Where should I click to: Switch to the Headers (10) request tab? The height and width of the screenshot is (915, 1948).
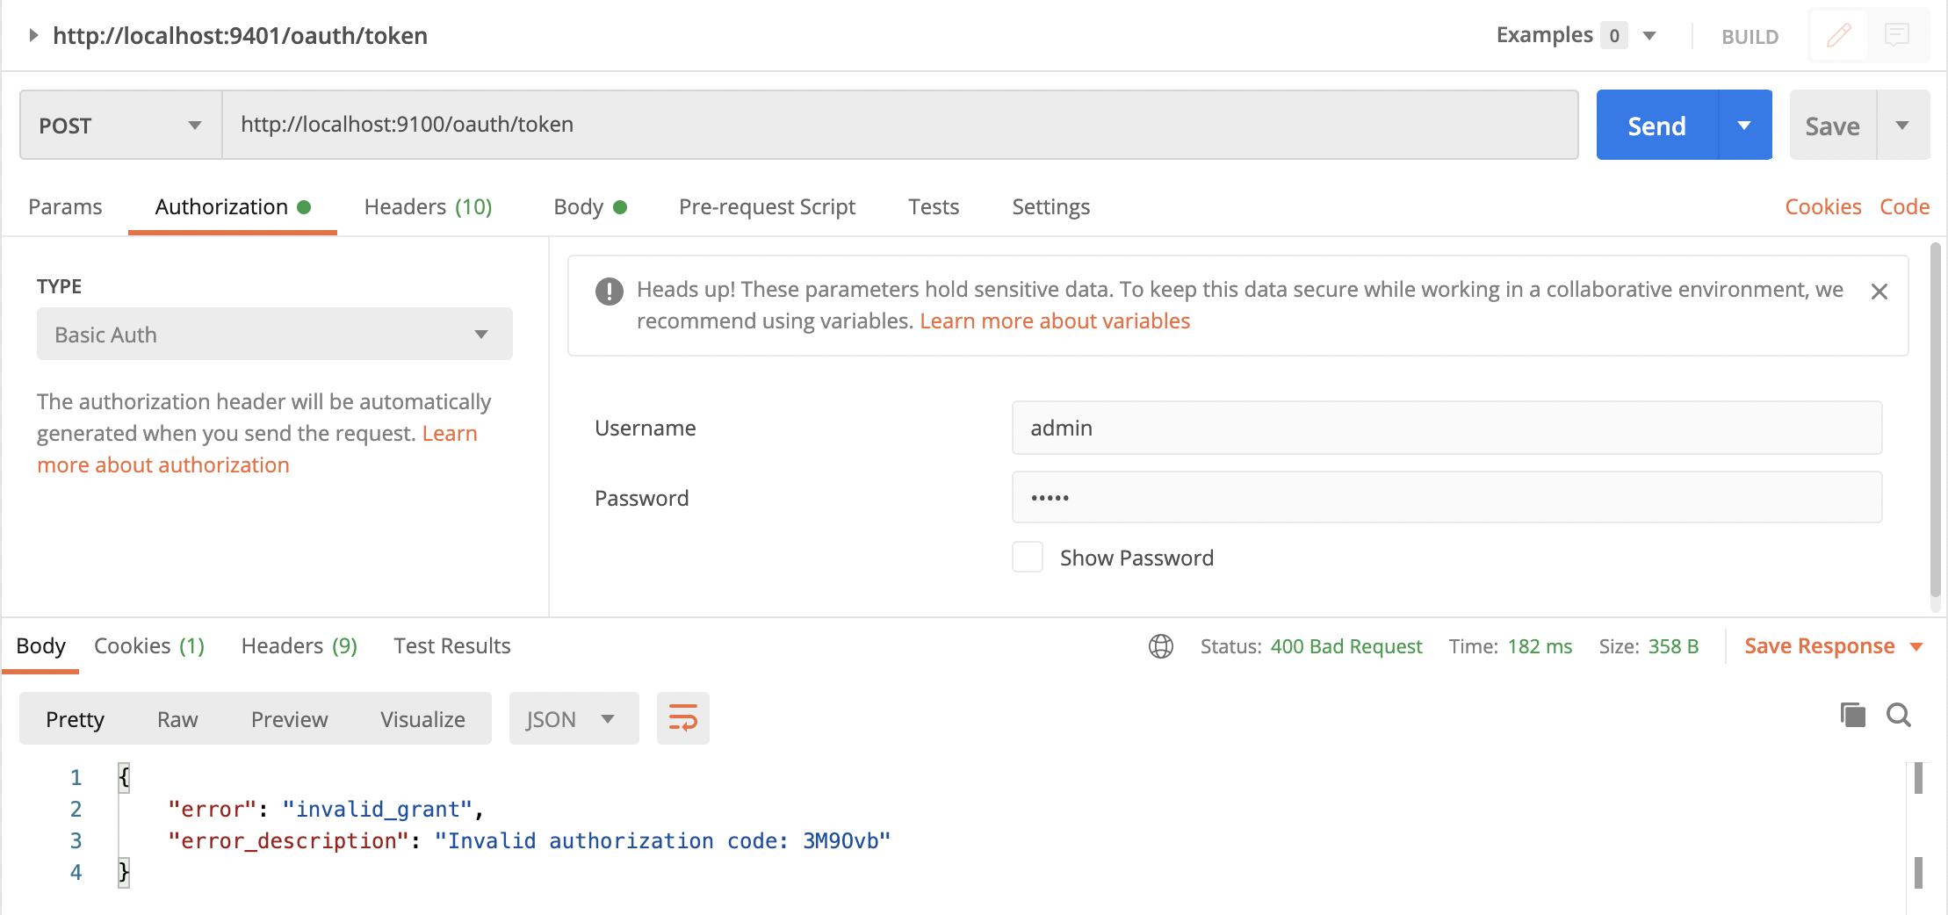(x=428, y=207)
